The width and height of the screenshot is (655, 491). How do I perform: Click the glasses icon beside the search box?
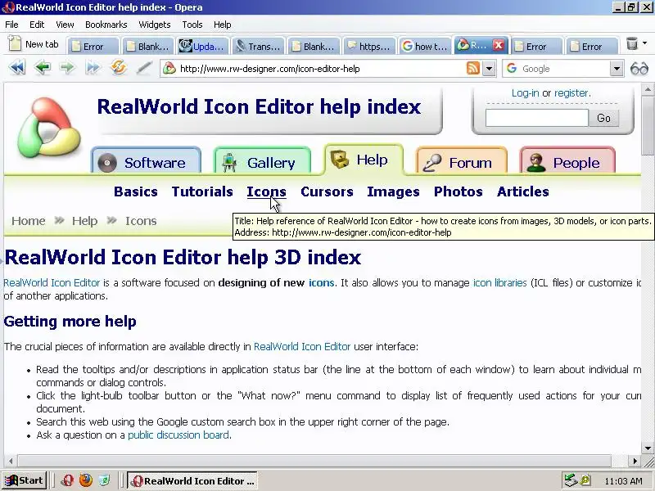(x=639, y=69)
